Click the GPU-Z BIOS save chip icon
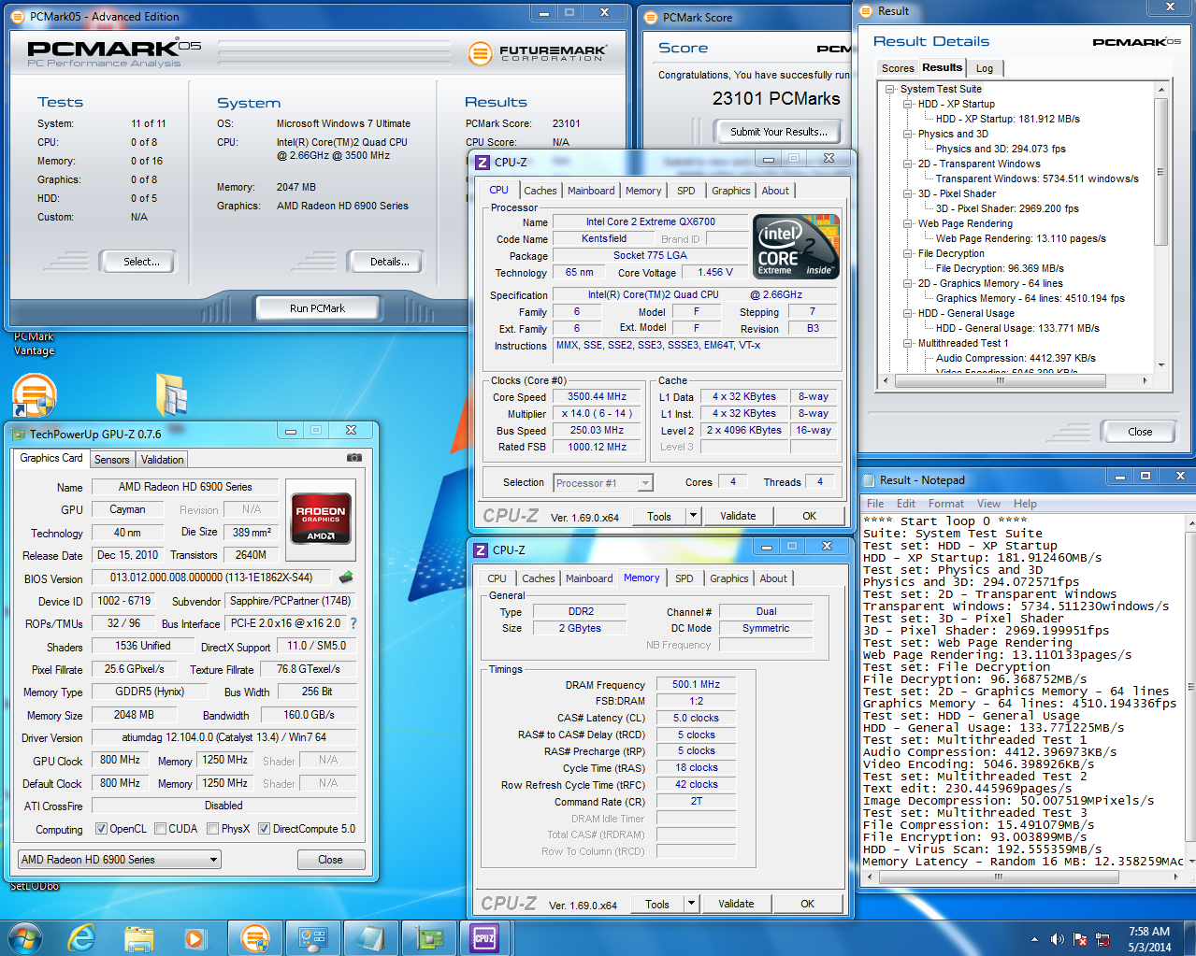 click(x=346, y=578)
